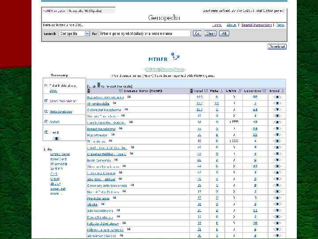View trend eye icon for Alzheimer Disease row

tap(277, 236)
